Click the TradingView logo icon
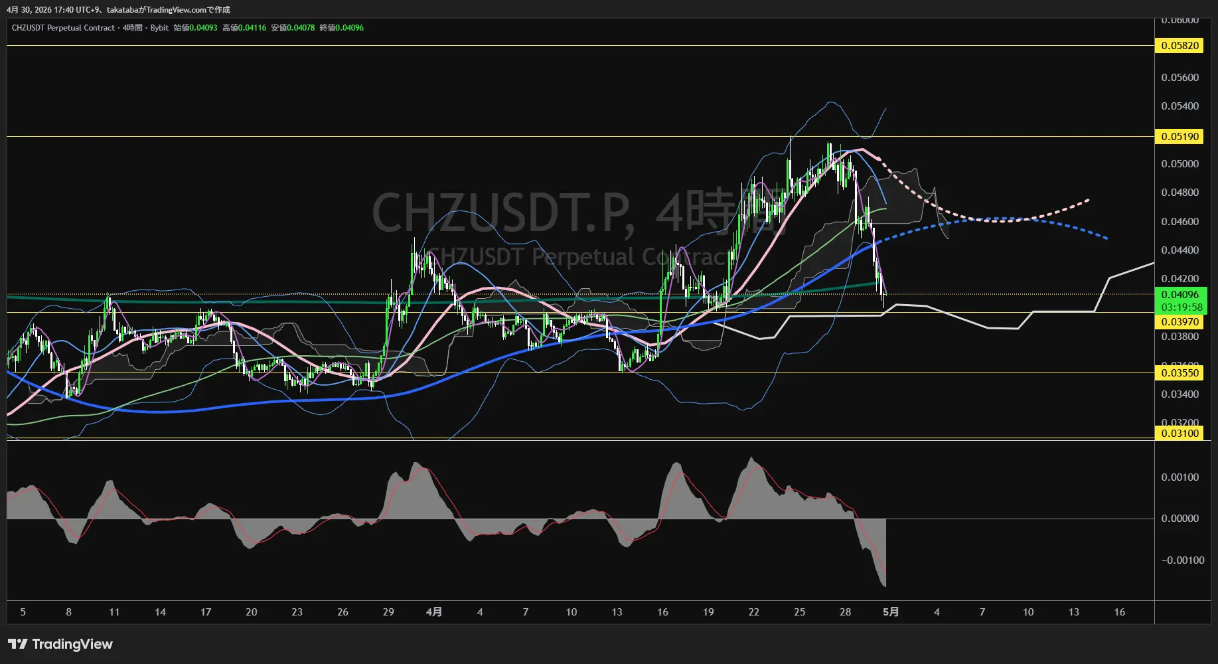This screenshot has width=1218, height=664. [x=18, y=644]
